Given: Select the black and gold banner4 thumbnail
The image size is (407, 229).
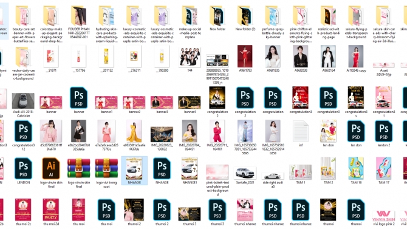Looking at the screenshot, I should pyautogui.click(x=190, y=102).
